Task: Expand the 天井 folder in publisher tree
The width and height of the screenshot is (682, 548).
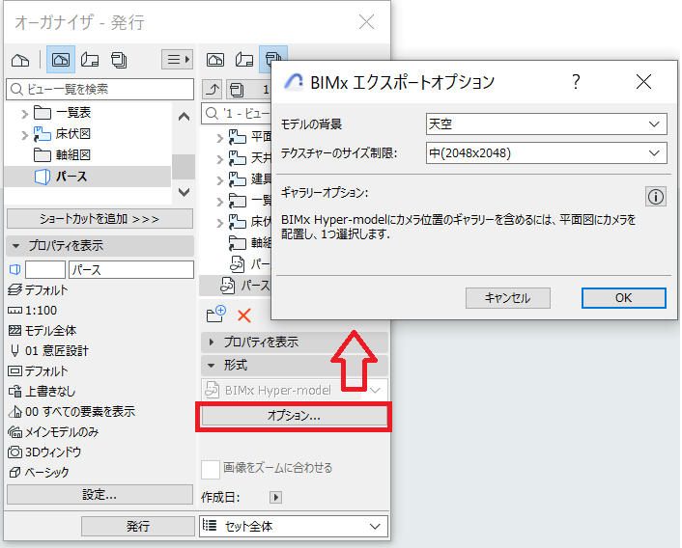Action: tap(219, 159)
